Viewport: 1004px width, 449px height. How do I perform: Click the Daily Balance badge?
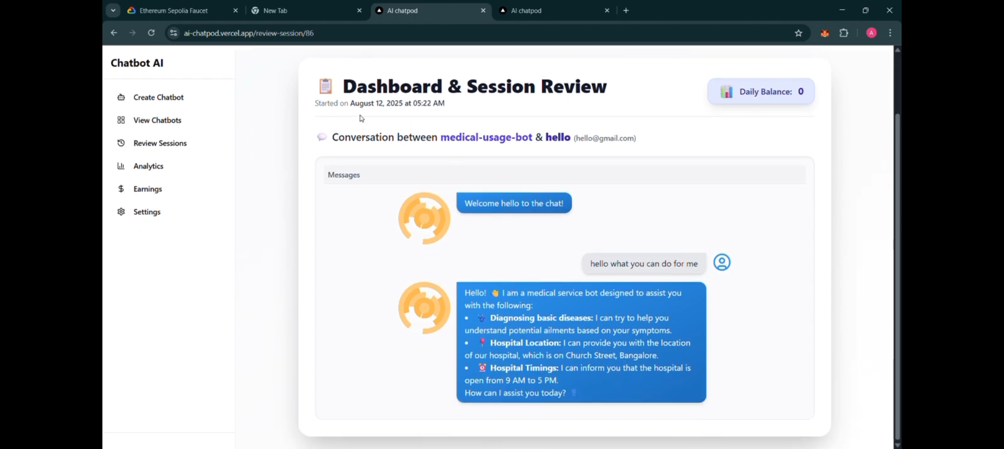761,91
